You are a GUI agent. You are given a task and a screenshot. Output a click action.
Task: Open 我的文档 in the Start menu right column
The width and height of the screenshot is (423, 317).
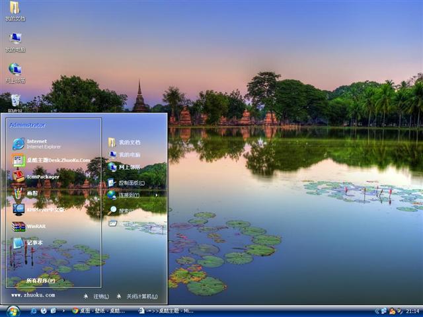coord(129,143)
